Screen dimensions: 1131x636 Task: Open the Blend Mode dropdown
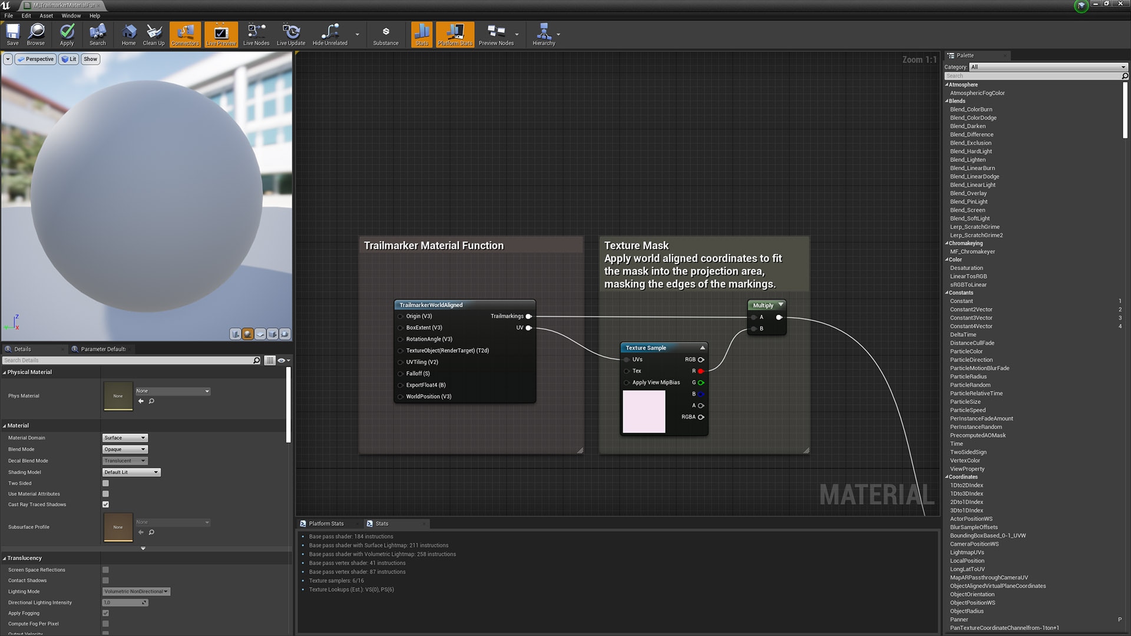pyautogui.click(x=125, y=449)
